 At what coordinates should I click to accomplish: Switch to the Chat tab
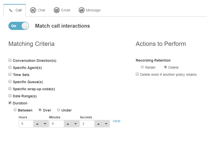[38, 10]
